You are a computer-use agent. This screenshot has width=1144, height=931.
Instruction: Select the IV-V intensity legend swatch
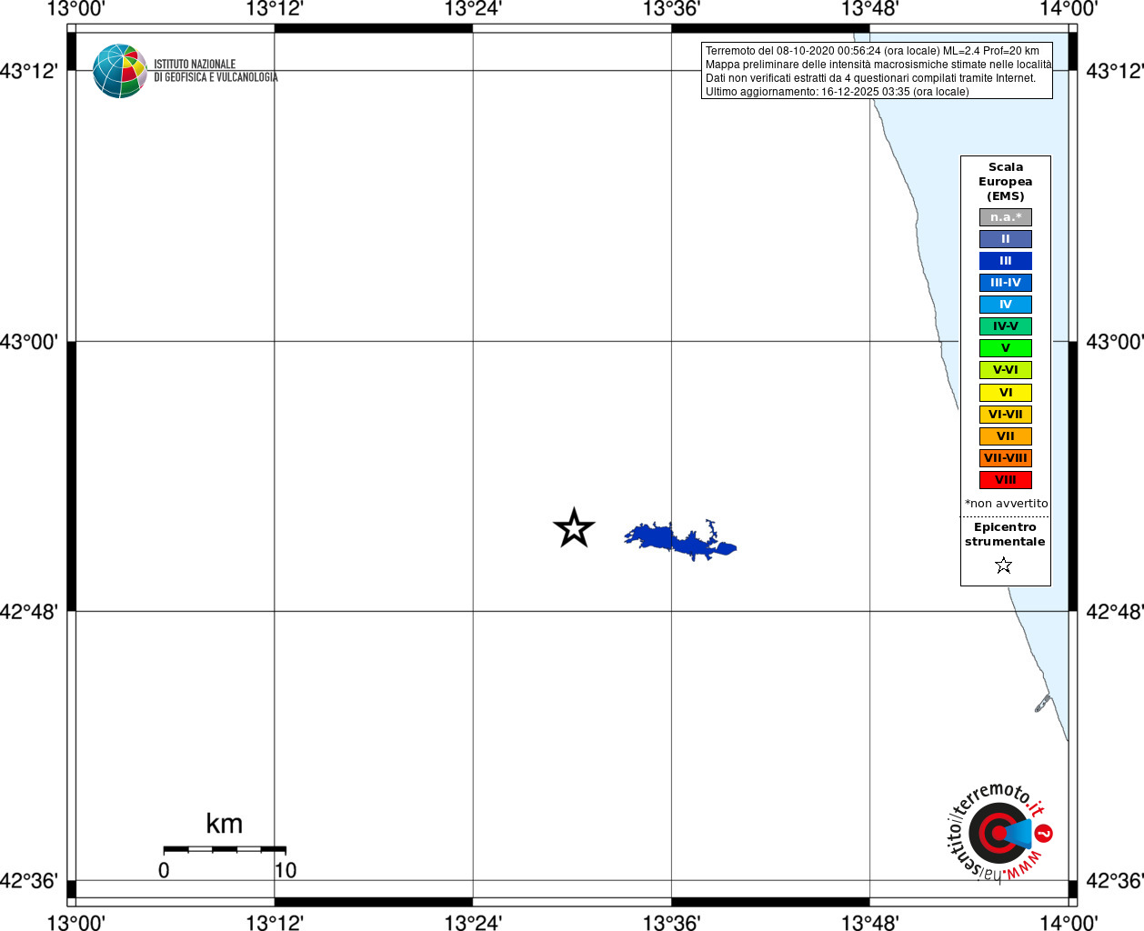(x=1006, y=326)
